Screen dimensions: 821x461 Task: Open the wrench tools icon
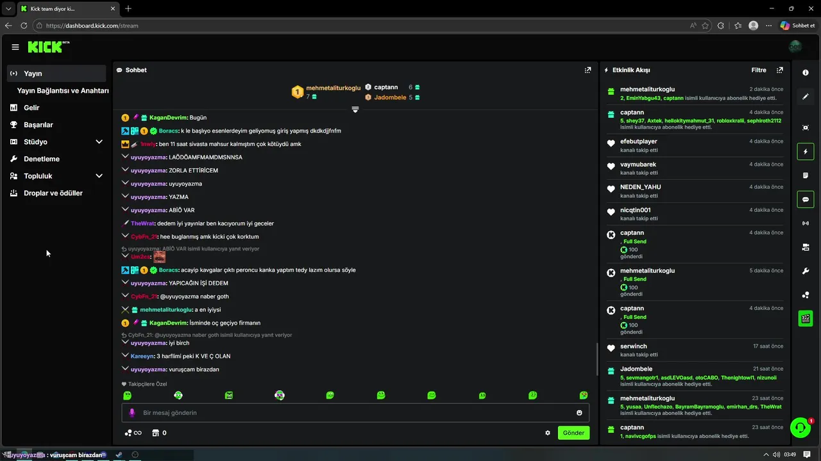pos(806,271)
